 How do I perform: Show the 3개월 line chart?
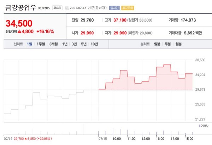pos(54,44)
